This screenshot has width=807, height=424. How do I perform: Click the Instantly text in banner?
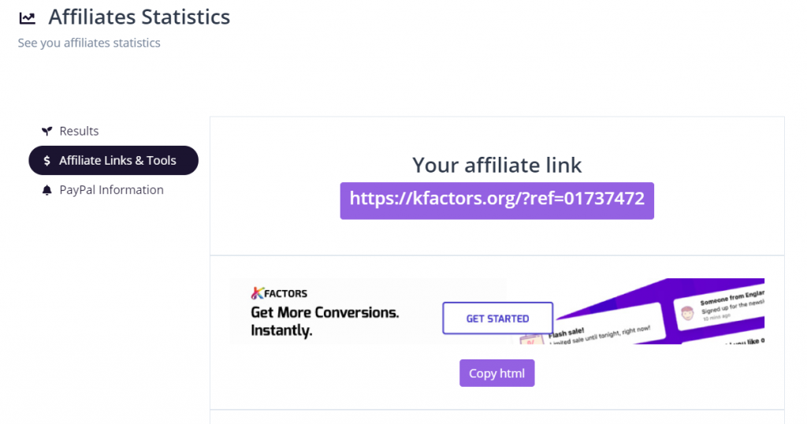pos(281,330)
